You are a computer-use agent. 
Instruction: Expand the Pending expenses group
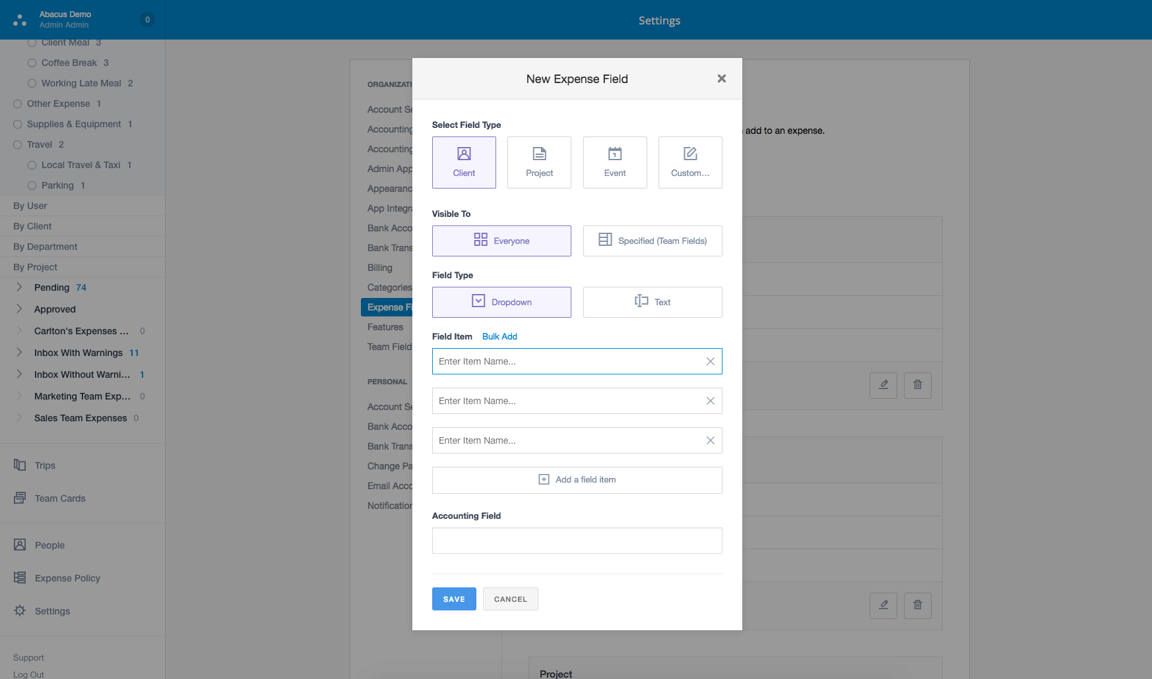point(19,287)
